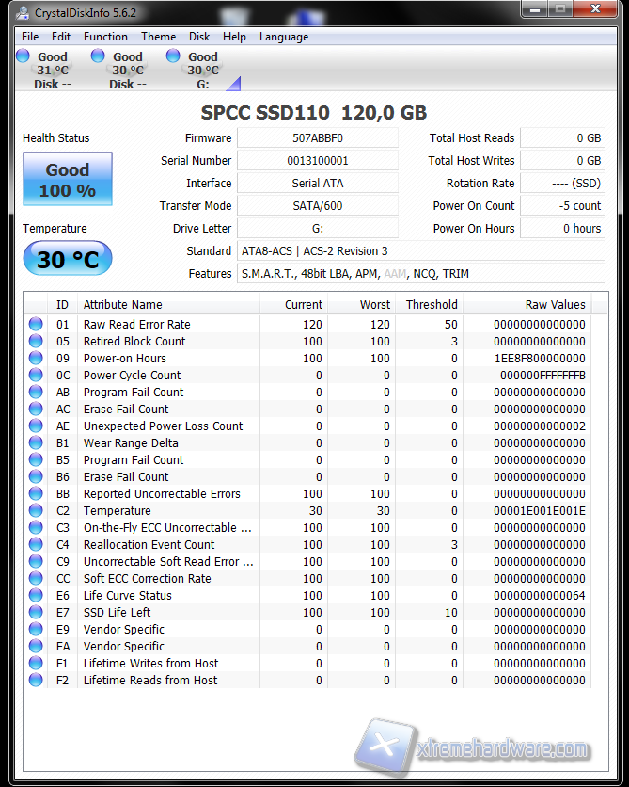Click the Serial Number field
This screenshot has width=629, height=787.
pos(317,161)
